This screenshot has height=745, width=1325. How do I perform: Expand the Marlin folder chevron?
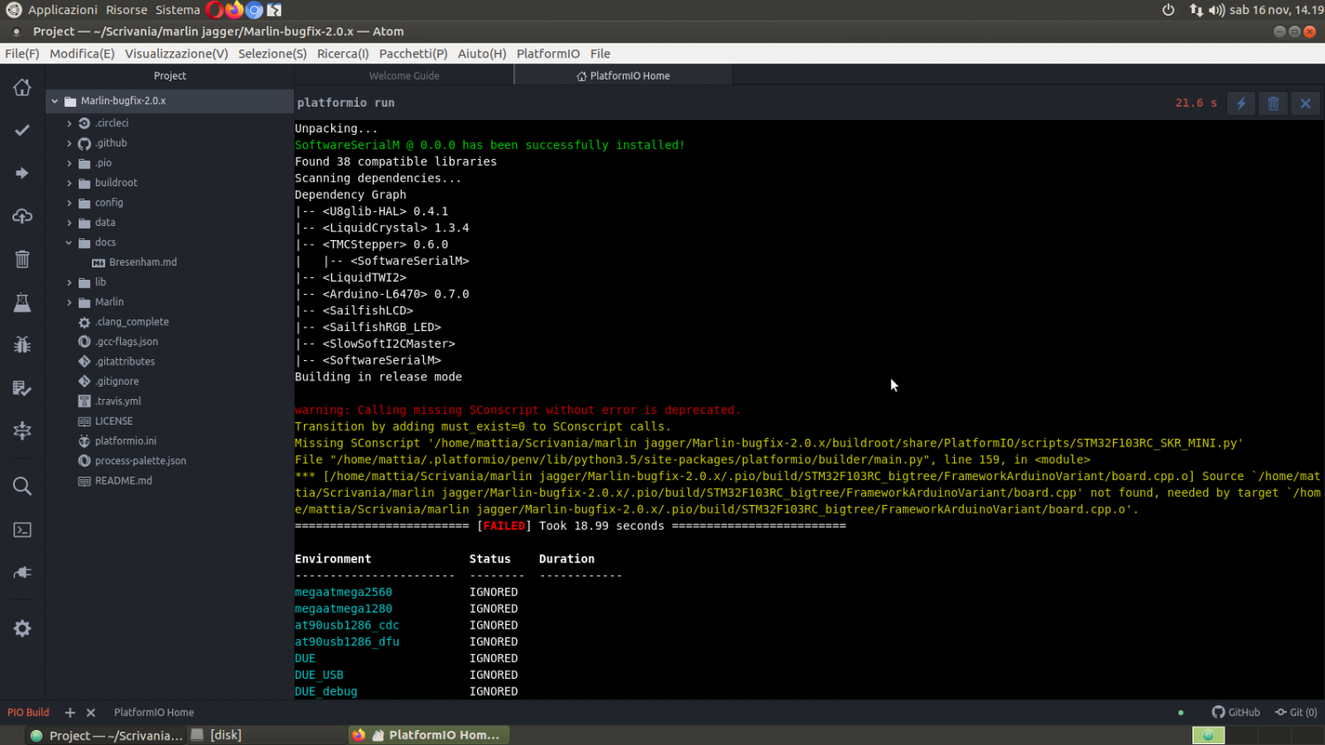pos(69,302)
